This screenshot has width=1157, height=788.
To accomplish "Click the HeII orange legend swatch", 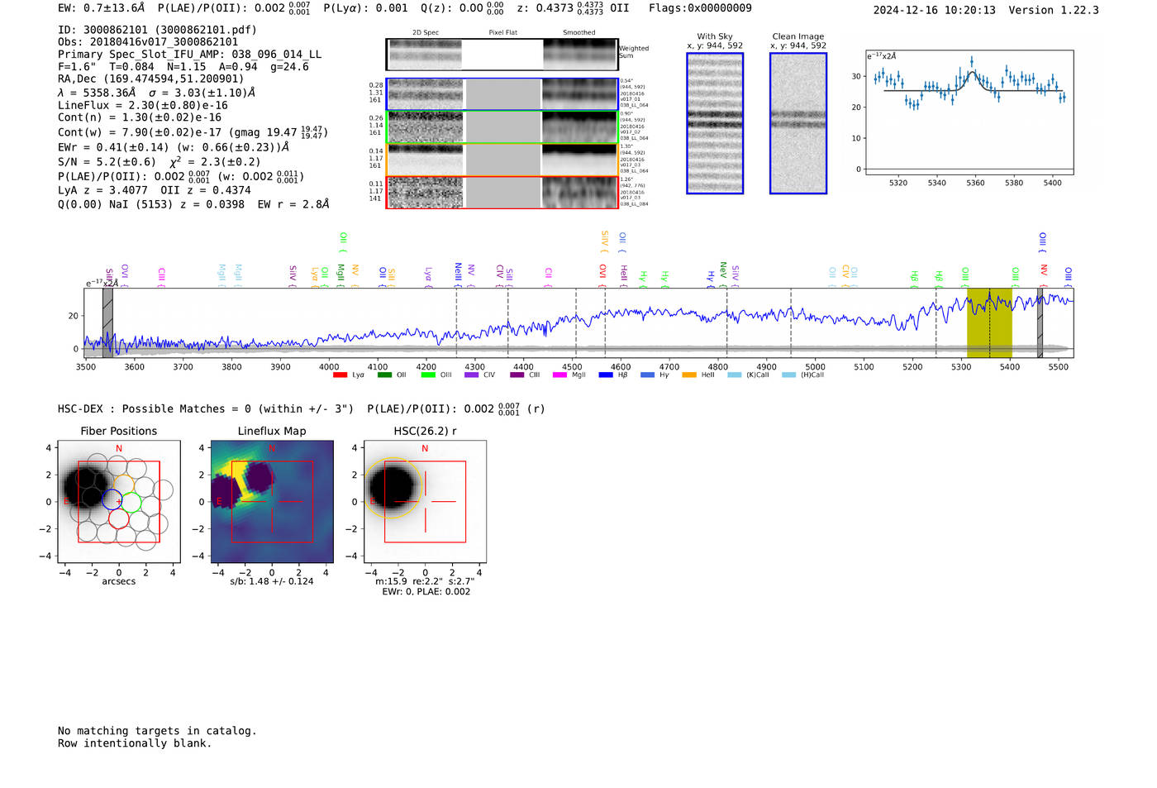I will (689, 375).
